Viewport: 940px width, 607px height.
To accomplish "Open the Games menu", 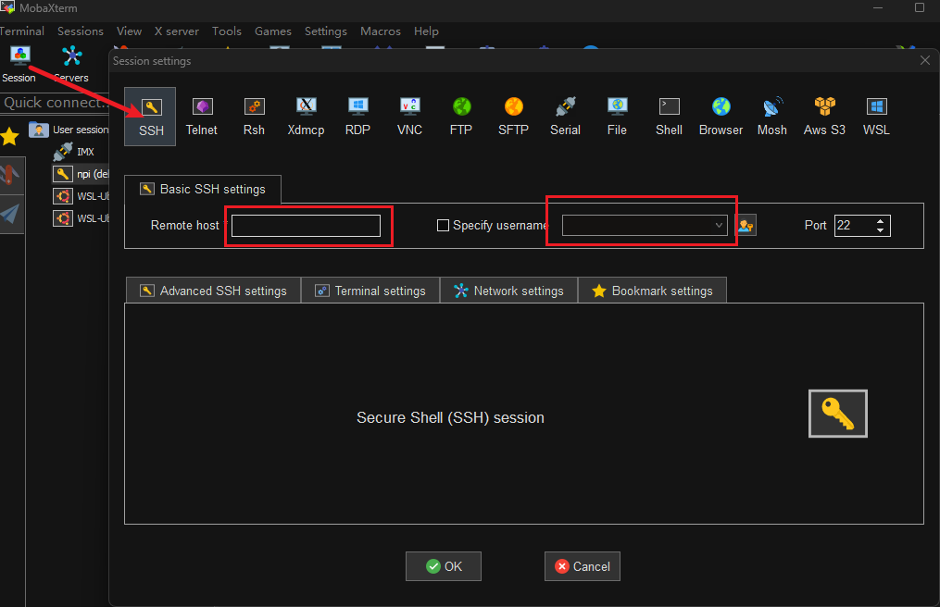I will [273, 31].
